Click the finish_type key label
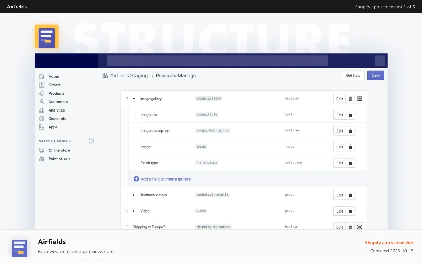This screenshot has height=263, width=422. (207, 163)
